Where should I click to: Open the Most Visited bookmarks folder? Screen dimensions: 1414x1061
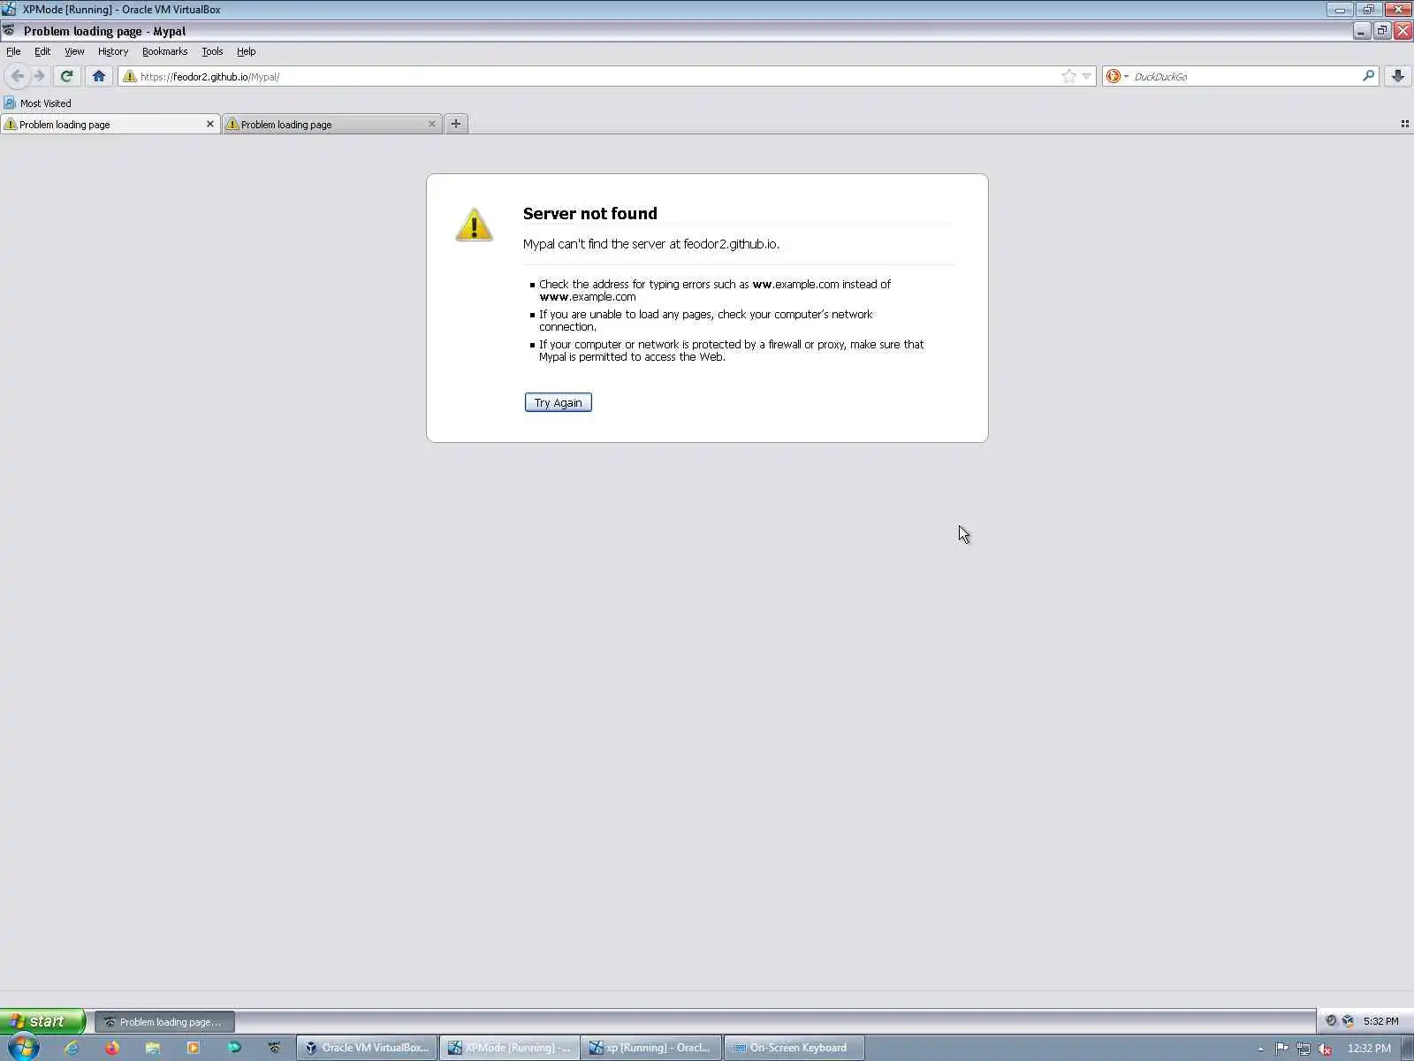pos(37,103)
